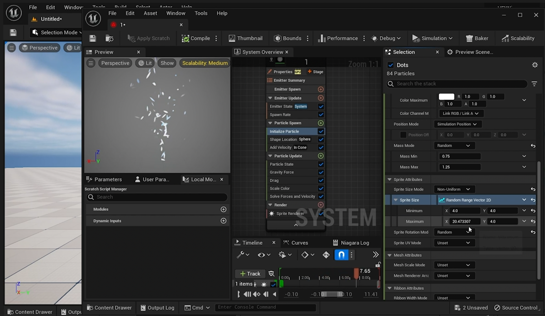This screenshot has width=545, height=316.
Task: Open the Asset menu
Action: [150, 13]
